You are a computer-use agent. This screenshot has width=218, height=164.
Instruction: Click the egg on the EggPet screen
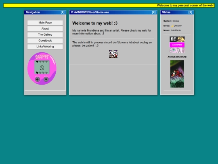pyautogui.click(x=42, y=68)
